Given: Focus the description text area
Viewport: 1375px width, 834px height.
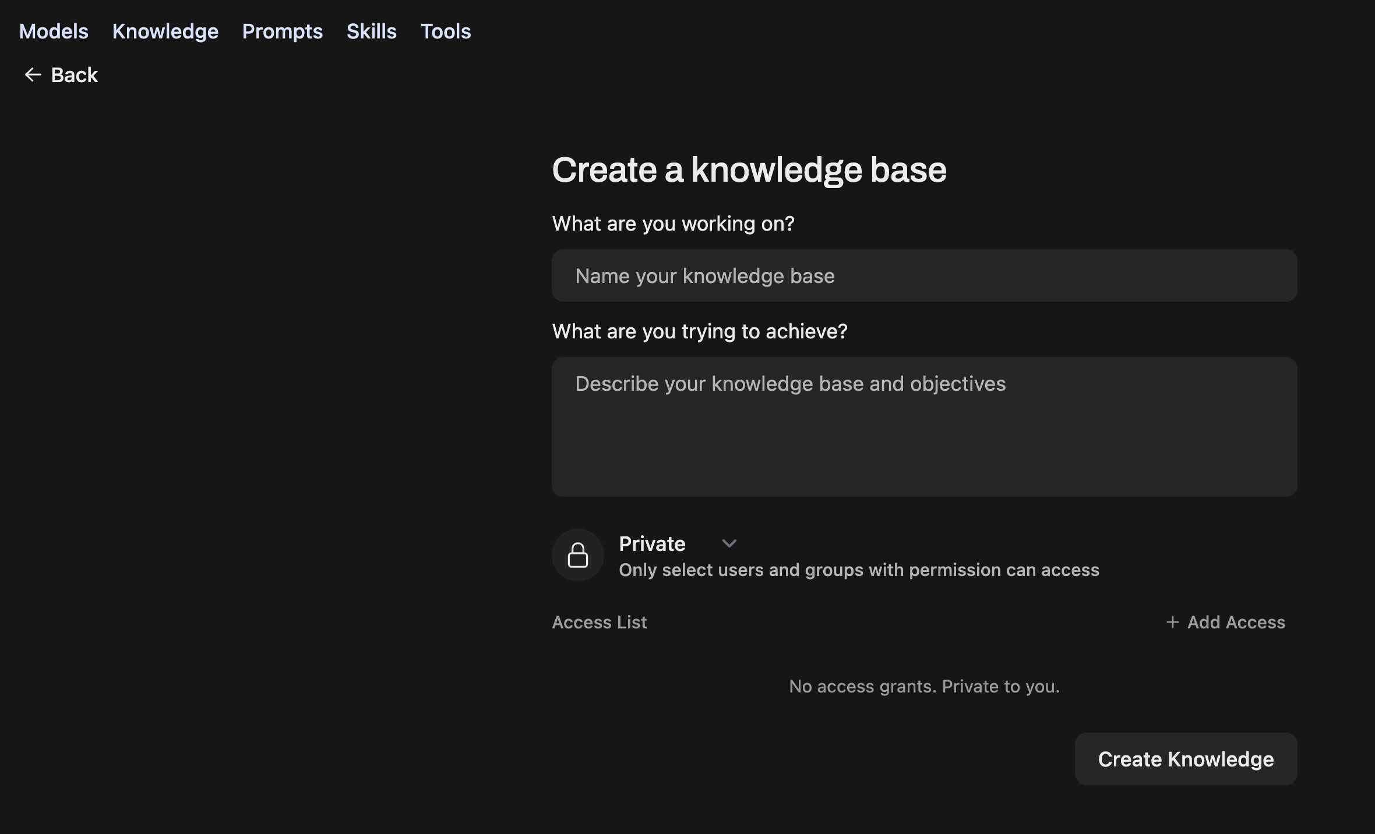Looking at the screenshot, I should click(x=923, y=427).
